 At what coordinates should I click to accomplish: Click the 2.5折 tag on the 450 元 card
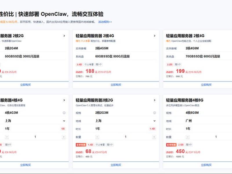point(181,145)
